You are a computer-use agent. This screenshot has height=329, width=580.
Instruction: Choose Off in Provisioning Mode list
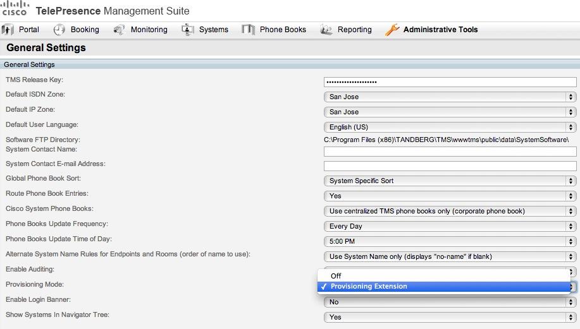[444, 276]
